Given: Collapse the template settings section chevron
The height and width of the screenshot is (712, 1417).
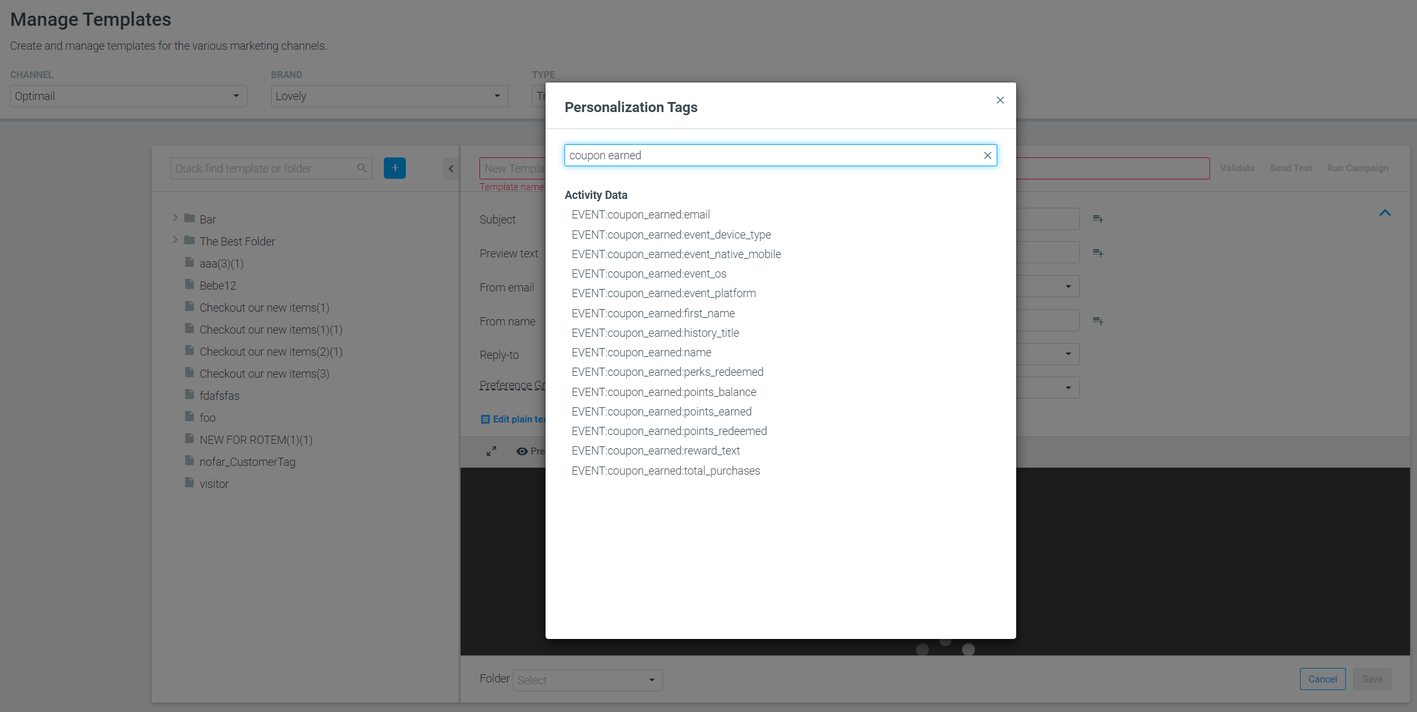Looking at the screenshot, I should coord(1385,213).
